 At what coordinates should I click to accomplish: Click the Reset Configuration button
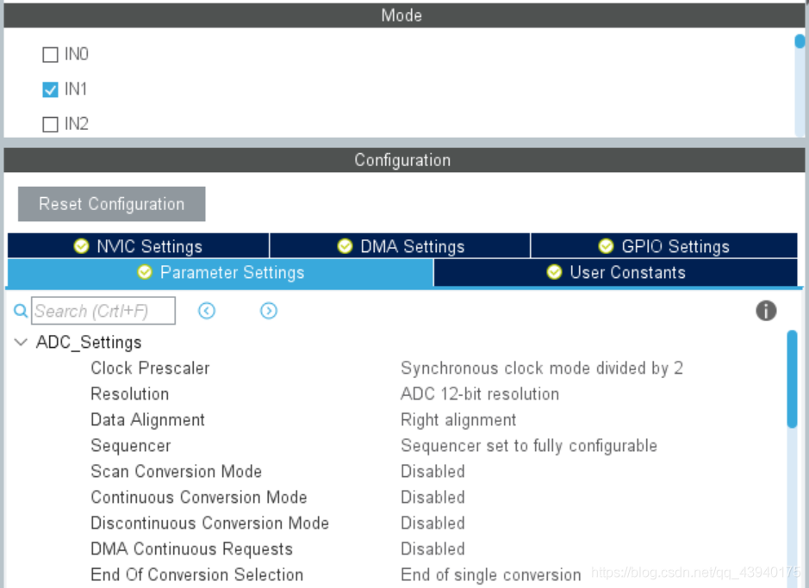coord(111,204)
